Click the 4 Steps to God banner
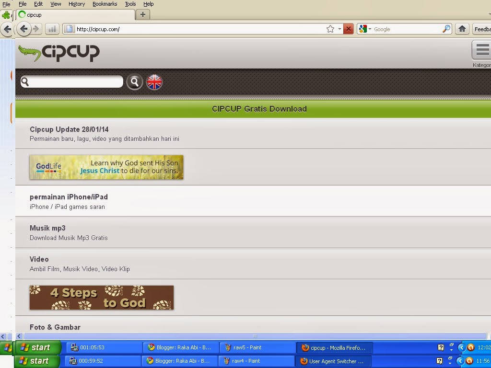The width and height of the screenshot is (491, 368). pos(102,298)
